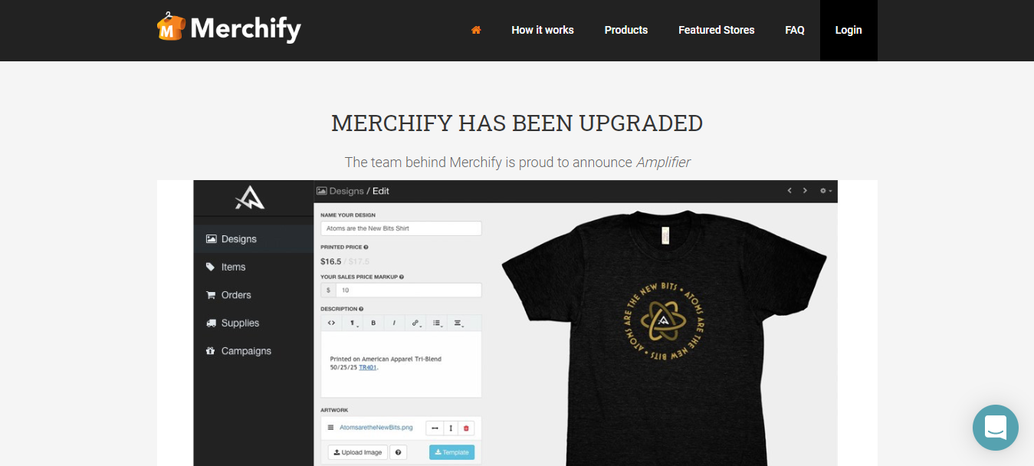The height and width of the screenshot is (466, 1034).
Task: Open the settings gear dropdown
Action: click(x=826, y=191)
